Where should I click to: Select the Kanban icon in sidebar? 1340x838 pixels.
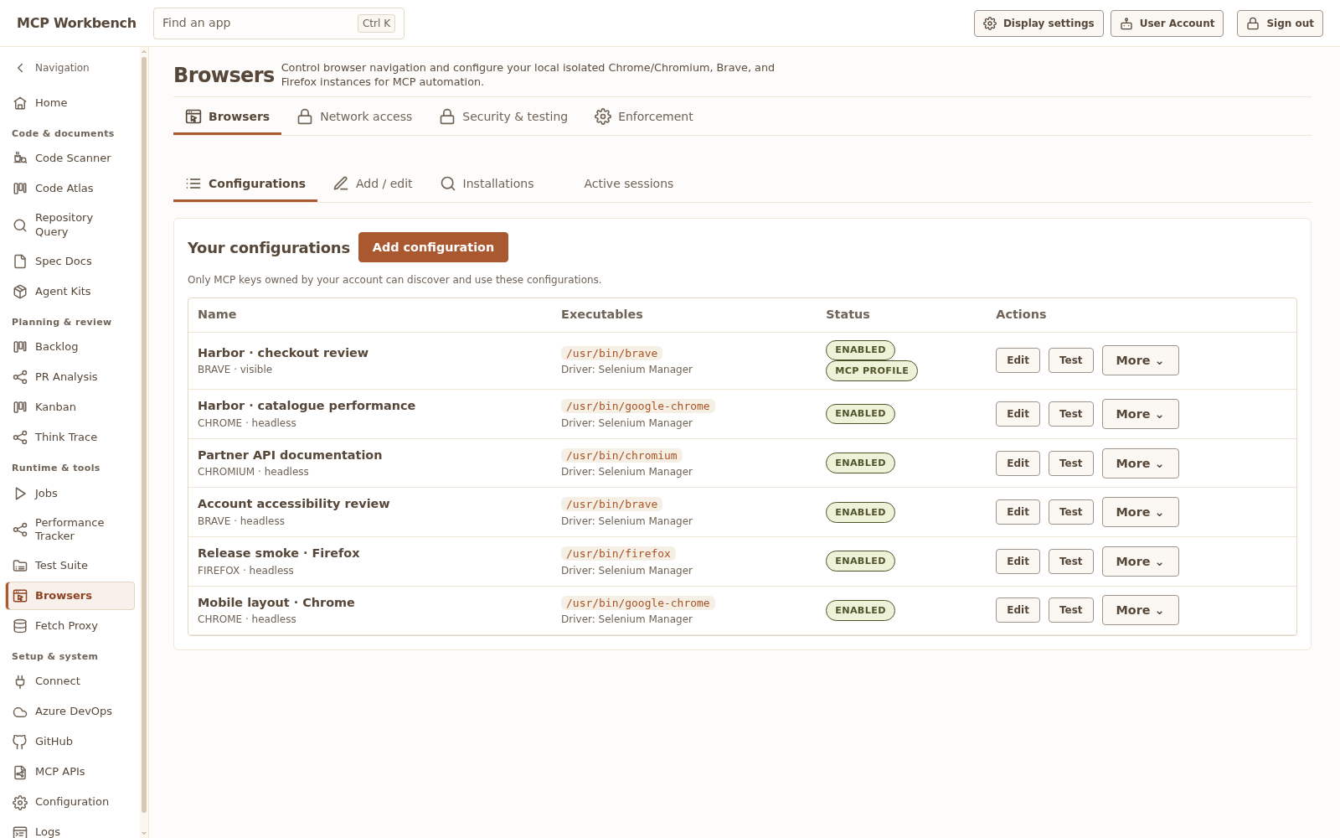pyautogui.click(x=20, y=407)
